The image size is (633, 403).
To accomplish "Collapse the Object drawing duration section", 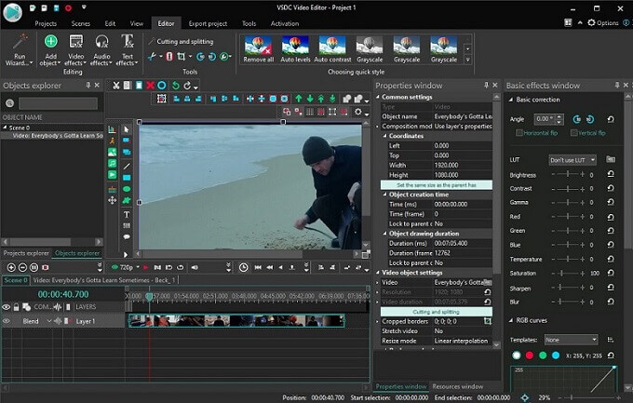I will pos(384,234).
